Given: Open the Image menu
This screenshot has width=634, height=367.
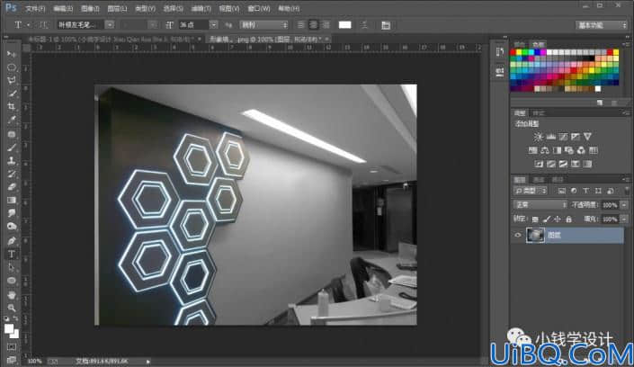Looking at the screenshot, I should point(90,8).
